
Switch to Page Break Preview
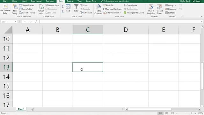coord(172,113)
